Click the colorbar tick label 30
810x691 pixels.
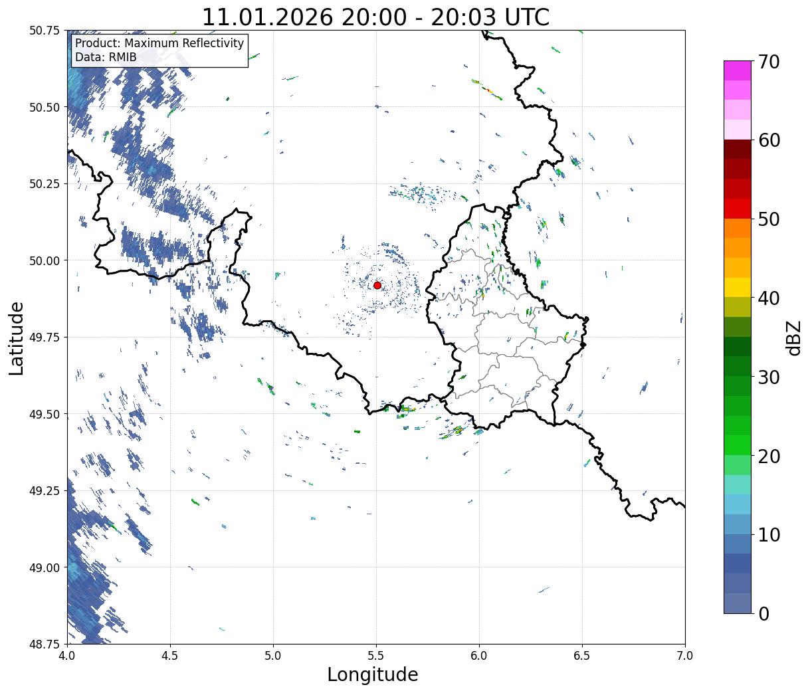(x=768, y=377)
